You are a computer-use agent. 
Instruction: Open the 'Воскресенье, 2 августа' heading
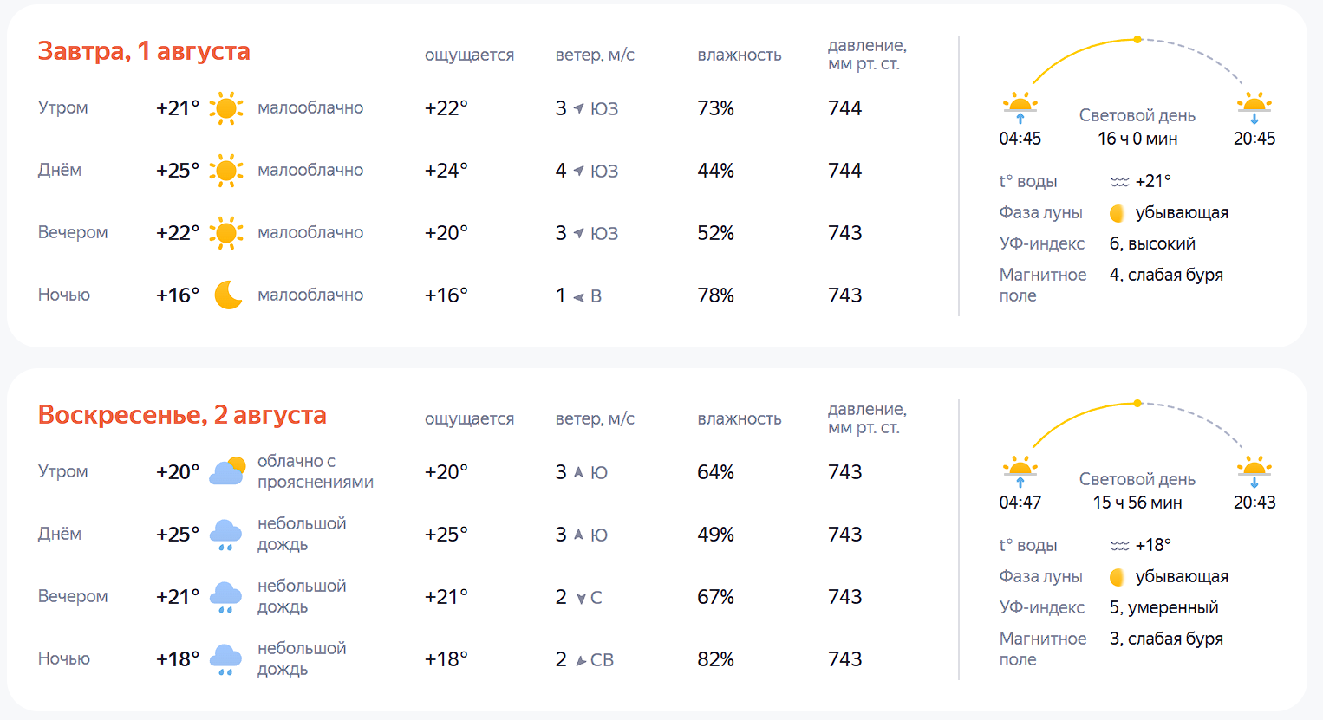click(182, 415)
